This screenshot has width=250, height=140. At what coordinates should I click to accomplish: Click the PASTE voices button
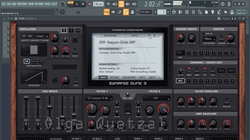231,71
